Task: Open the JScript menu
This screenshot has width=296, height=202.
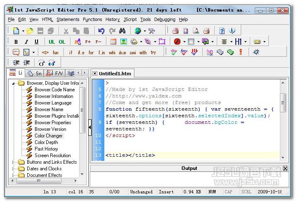Action: pyautogui.click(x=130, y=19)
